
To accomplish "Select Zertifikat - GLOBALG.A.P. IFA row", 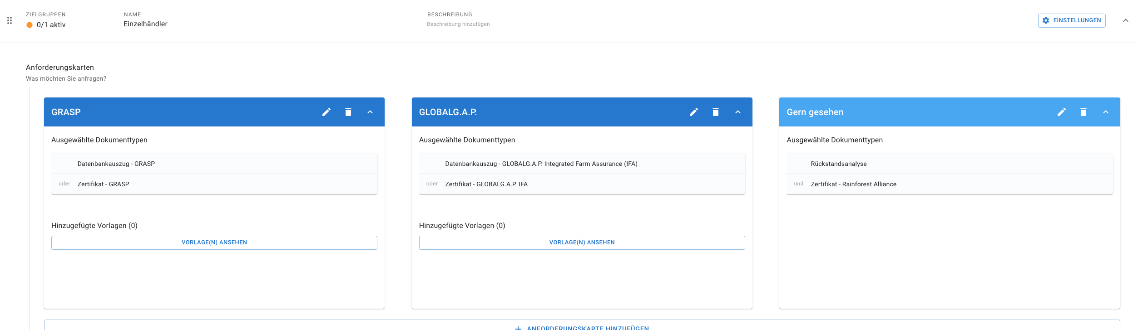I will click(582, 184).
